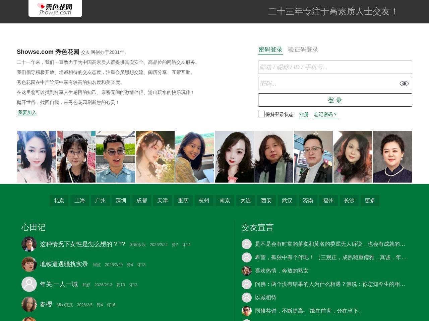Open first member photo in gallery
The width and height of the screenshot is (429, 321).
click(37, 156)
